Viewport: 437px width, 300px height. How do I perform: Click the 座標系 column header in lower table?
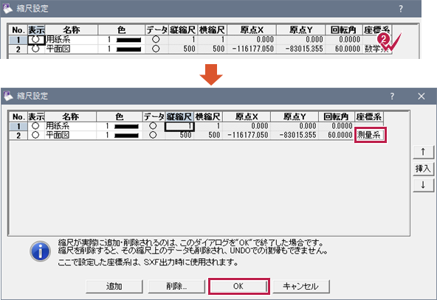click(x=369, y=116)
